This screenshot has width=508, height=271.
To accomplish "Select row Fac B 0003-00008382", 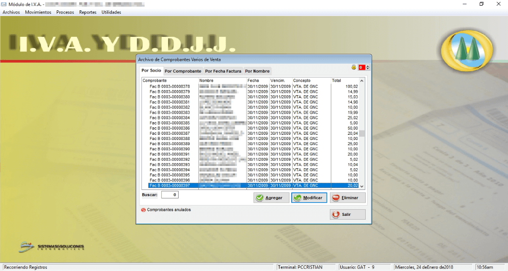I will tap(254, 107).
